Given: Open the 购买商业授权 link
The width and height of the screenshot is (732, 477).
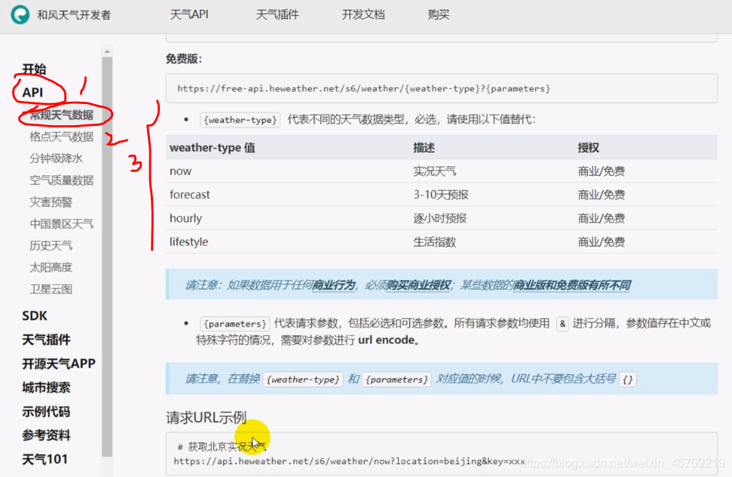Looking at the screenshot, I should (418, 285).
